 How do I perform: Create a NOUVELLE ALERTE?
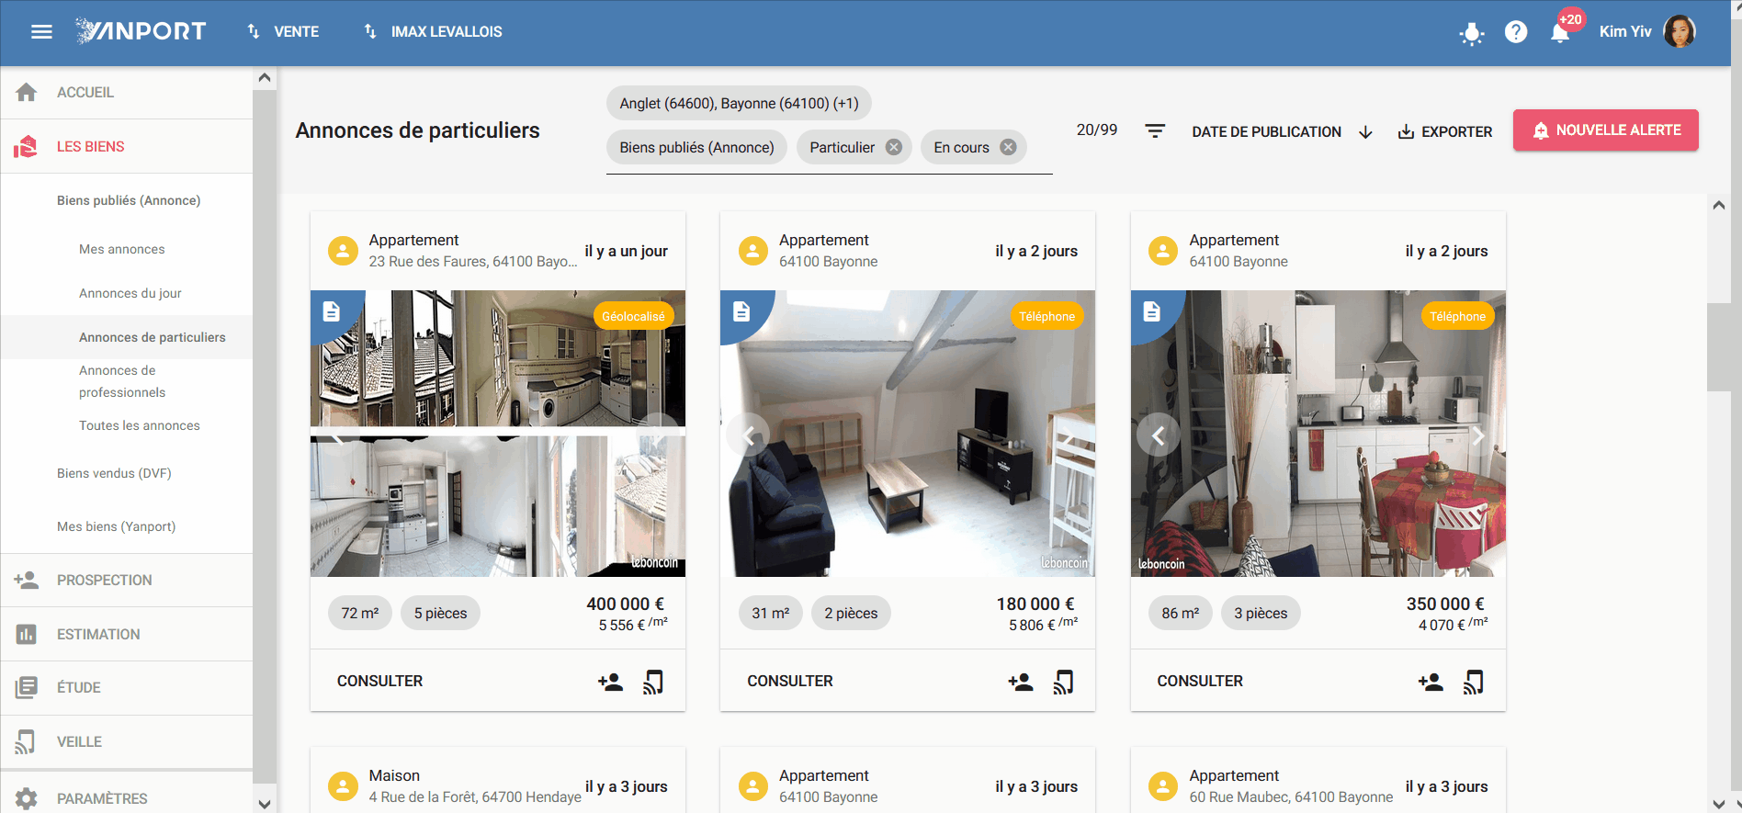(x=1606, y=130)
